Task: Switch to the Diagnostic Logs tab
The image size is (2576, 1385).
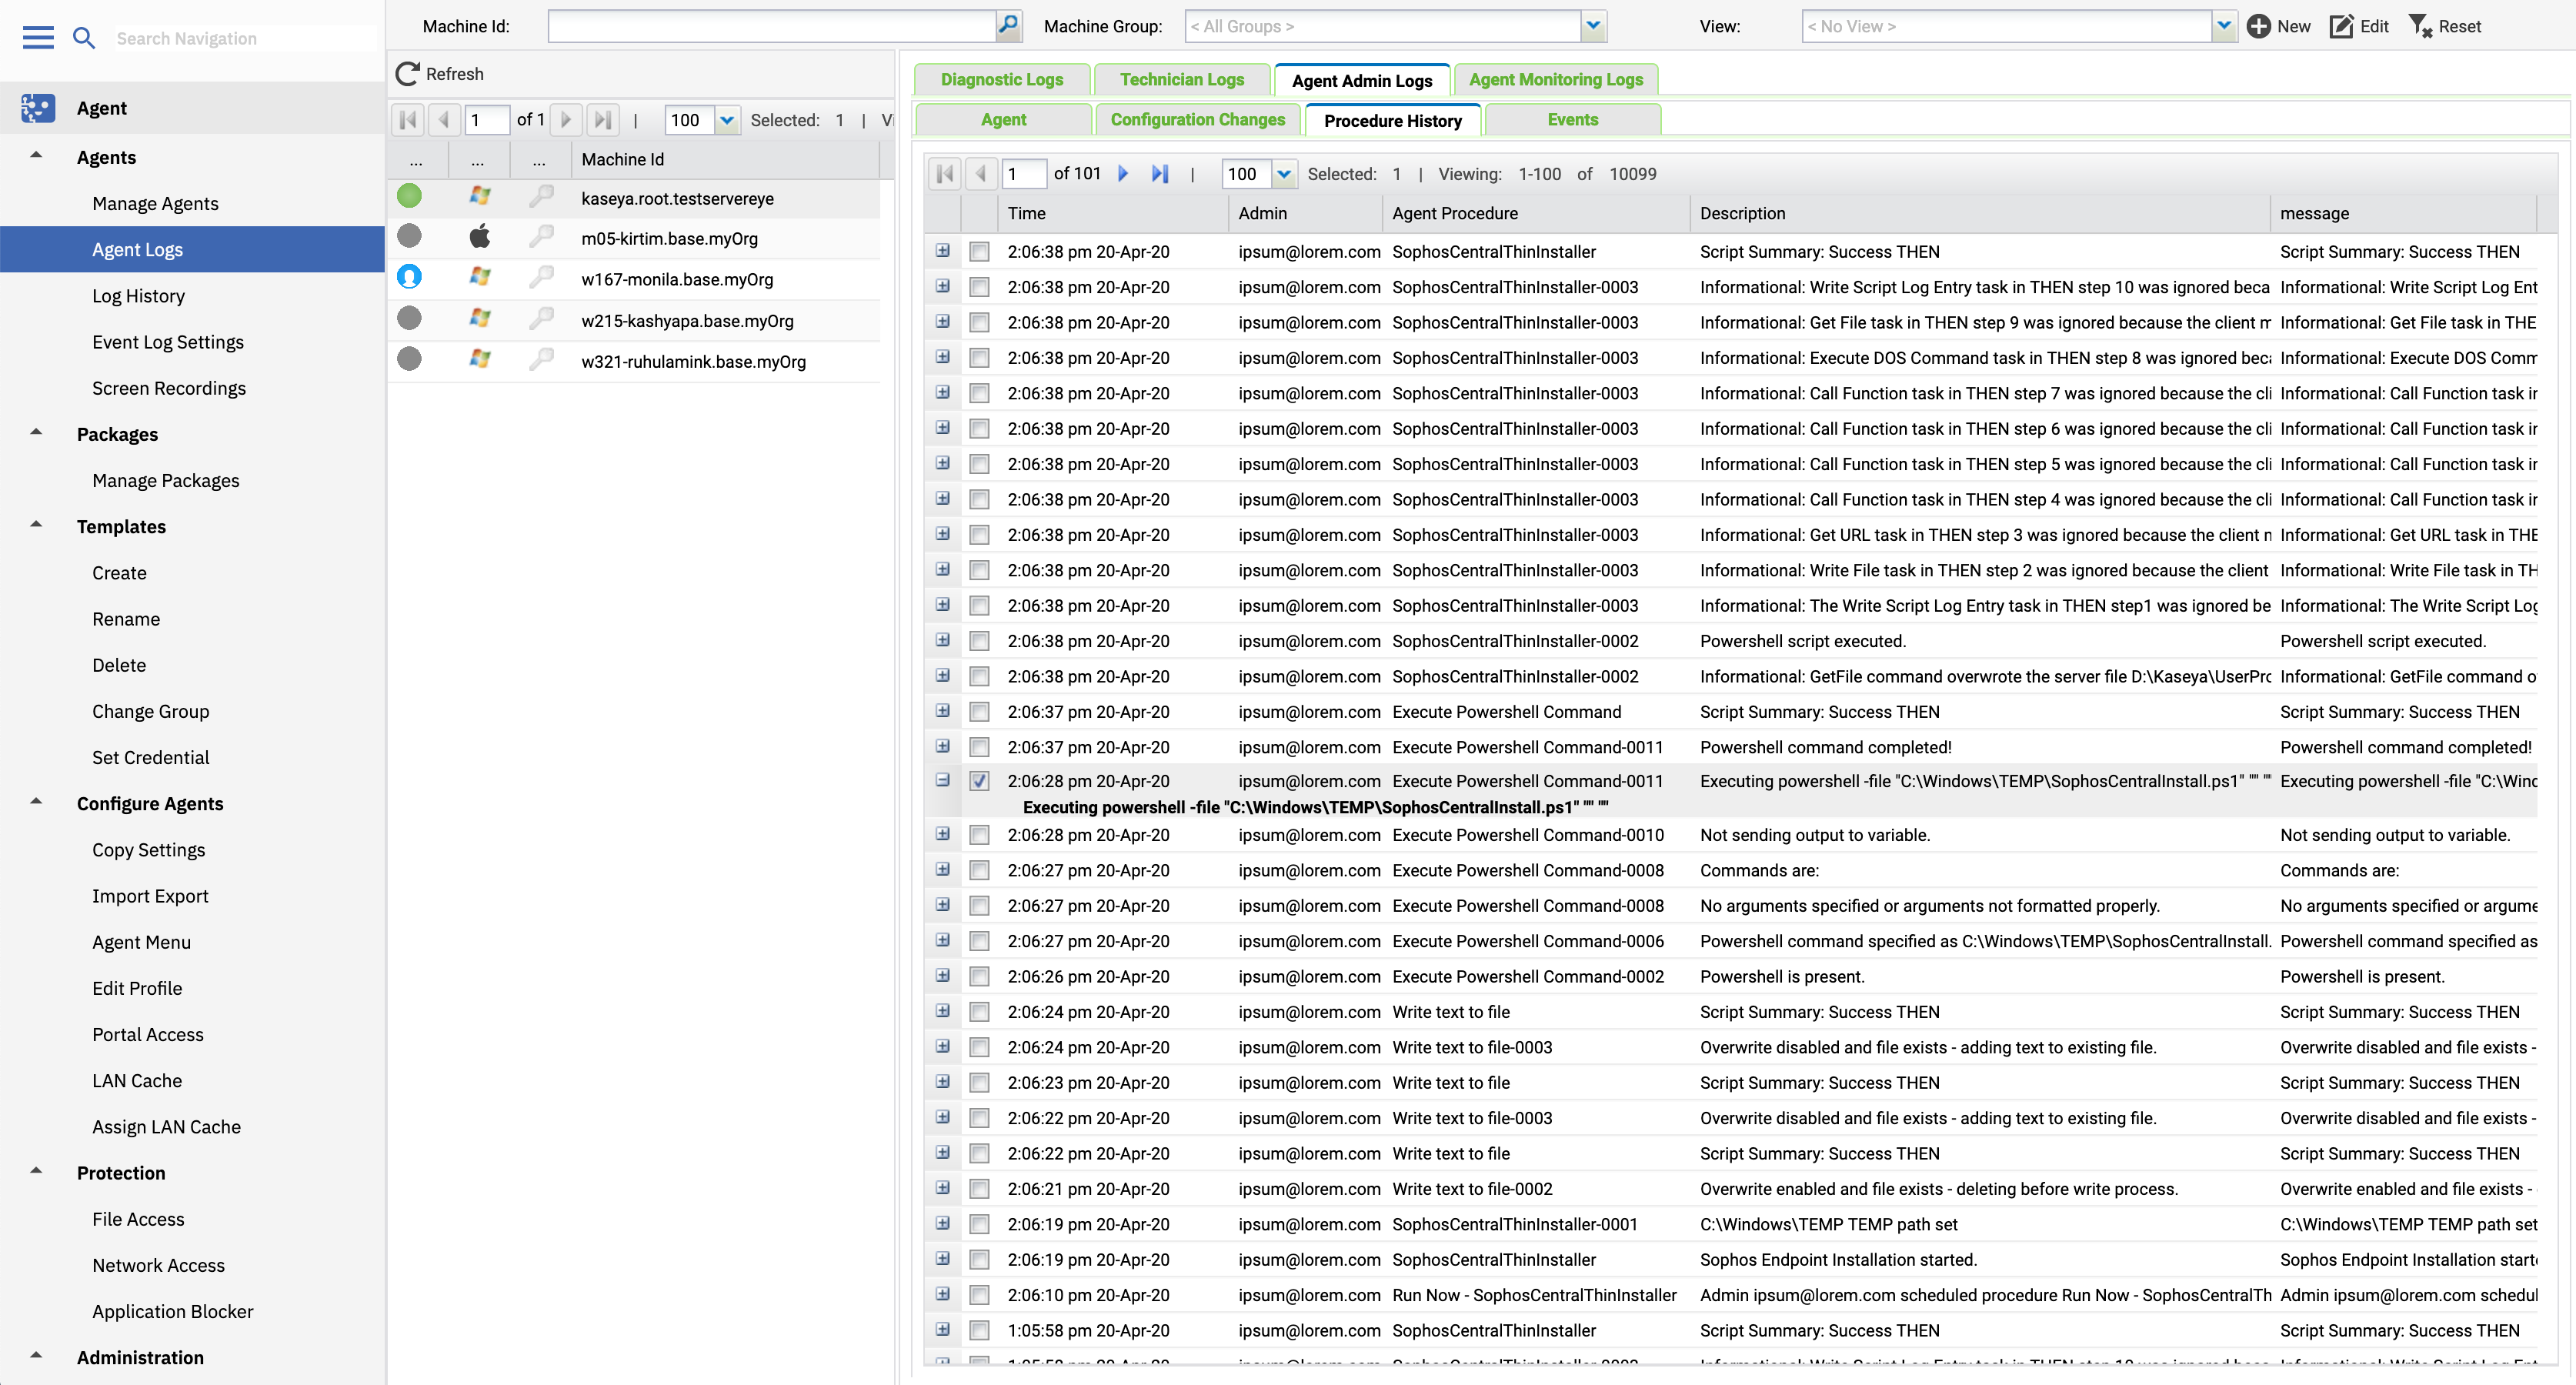Action: (x=1001, y=80)
